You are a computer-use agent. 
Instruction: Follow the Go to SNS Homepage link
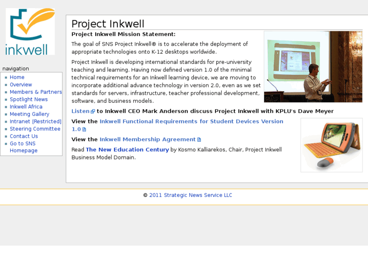23,147
